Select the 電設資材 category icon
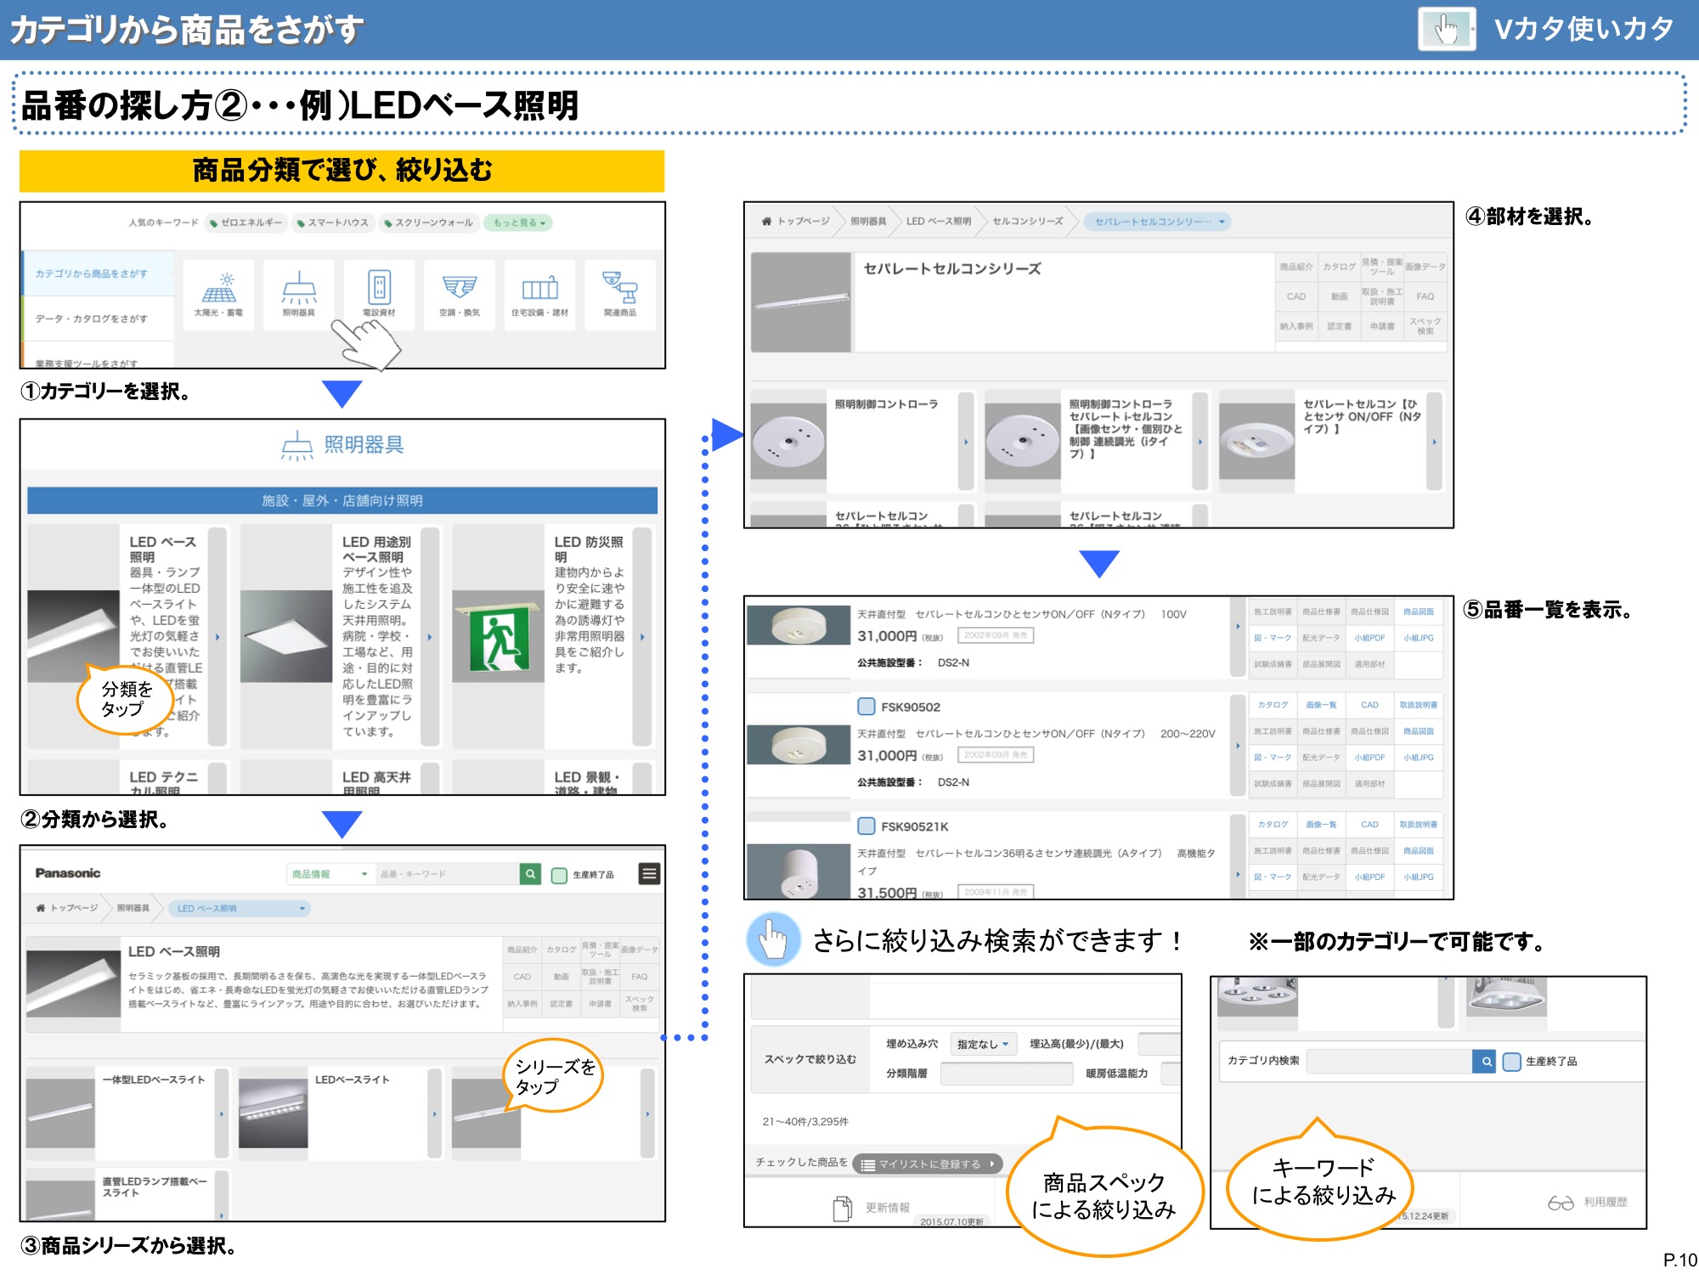The height and width of the screenshot is (1274, 1699). 380,296
